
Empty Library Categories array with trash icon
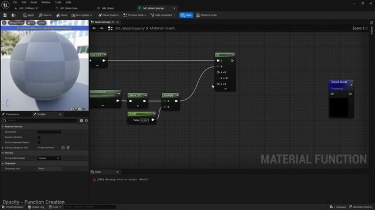(x=68, y=148)
